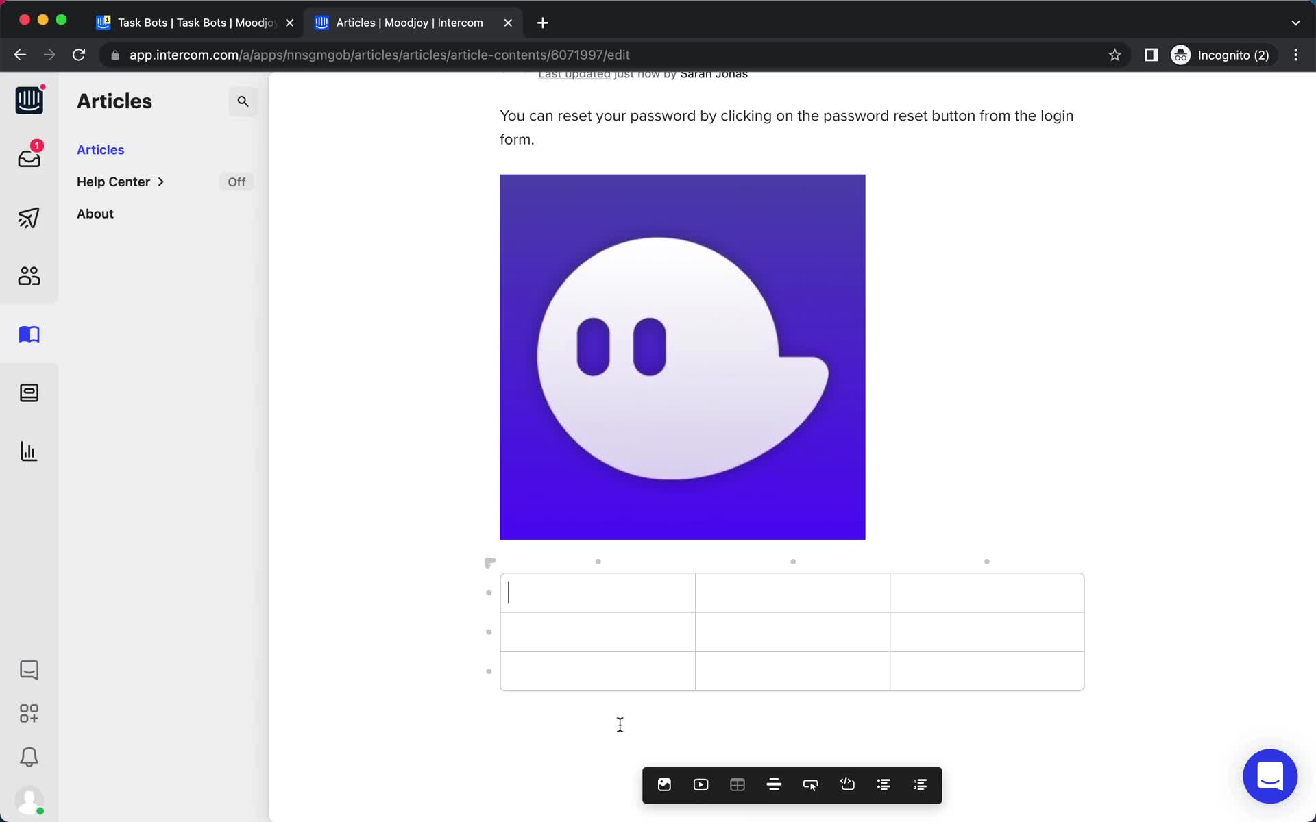Open Outbound messages paper plane icon
1316x822 pixels.
pos(29,218)
